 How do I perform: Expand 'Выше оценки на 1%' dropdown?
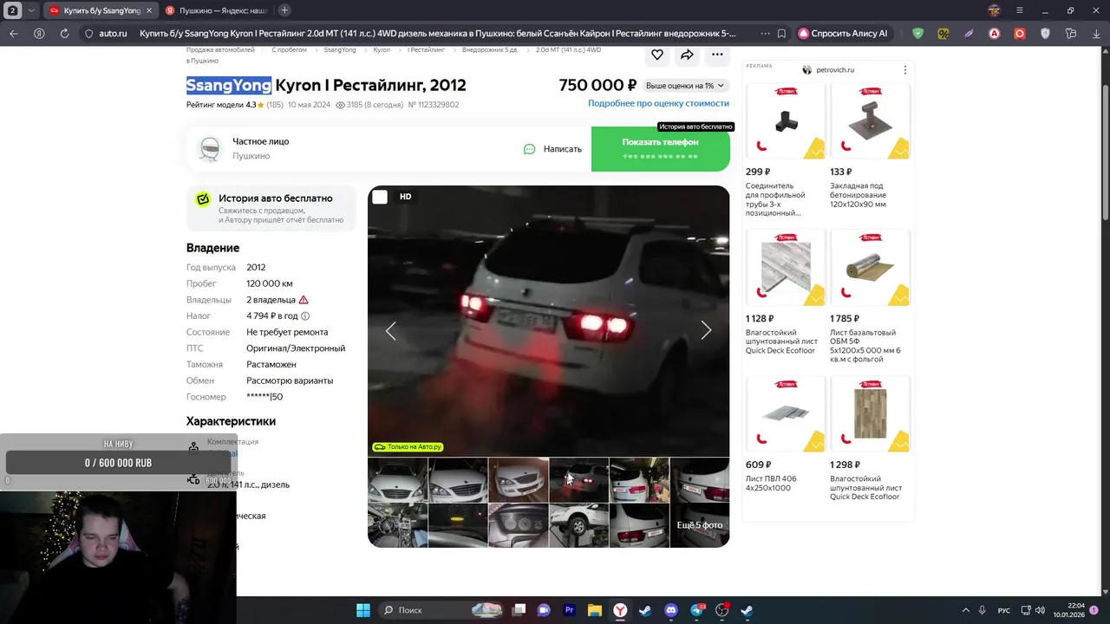click(x=684, y=86)
